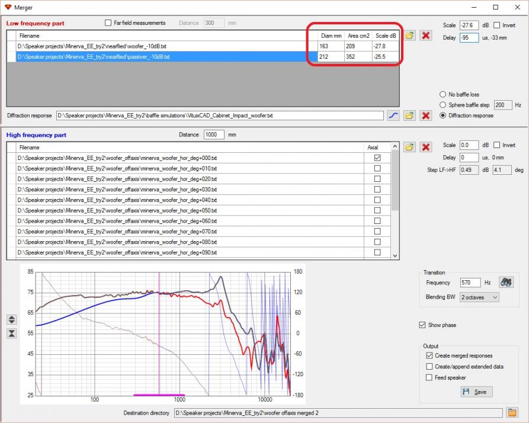This screenshot has height=423, width=529.
Task: Uncheck Axial for hor_deg+000 file
Action: pyautogui.click(x=377, y=158)
